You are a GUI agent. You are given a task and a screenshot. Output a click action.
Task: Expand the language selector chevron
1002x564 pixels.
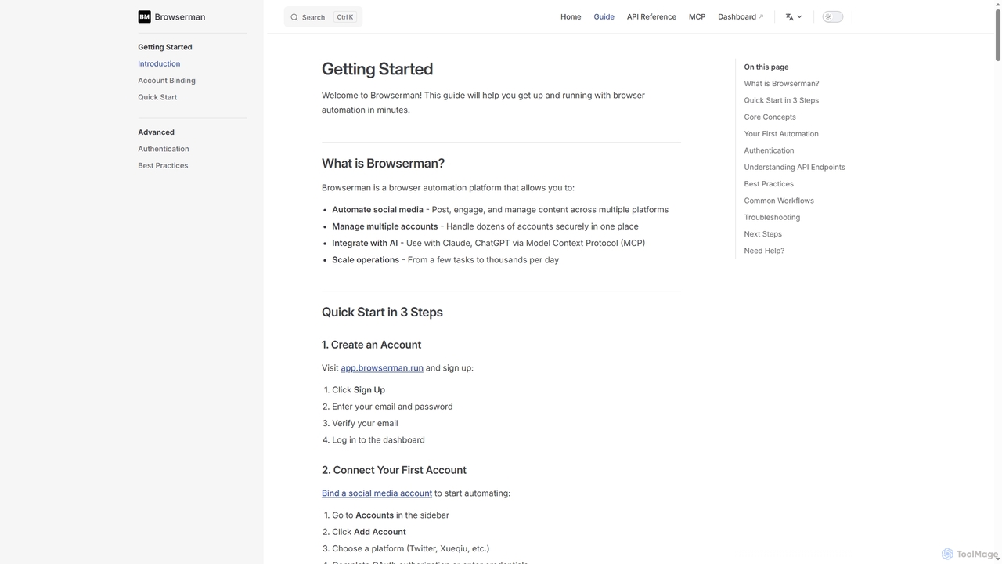(799, 16)
